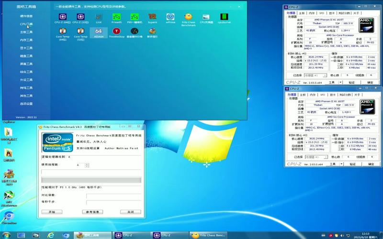Viewport: 383px width, 239px height.
Task: Open Core Temp (64位) icon
Action: tap(63, 34)
